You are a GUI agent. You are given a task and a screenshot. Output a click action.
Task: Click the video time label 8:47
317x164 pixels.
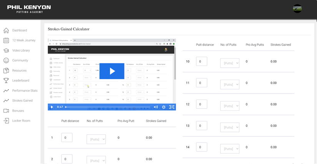pos(60,107)
